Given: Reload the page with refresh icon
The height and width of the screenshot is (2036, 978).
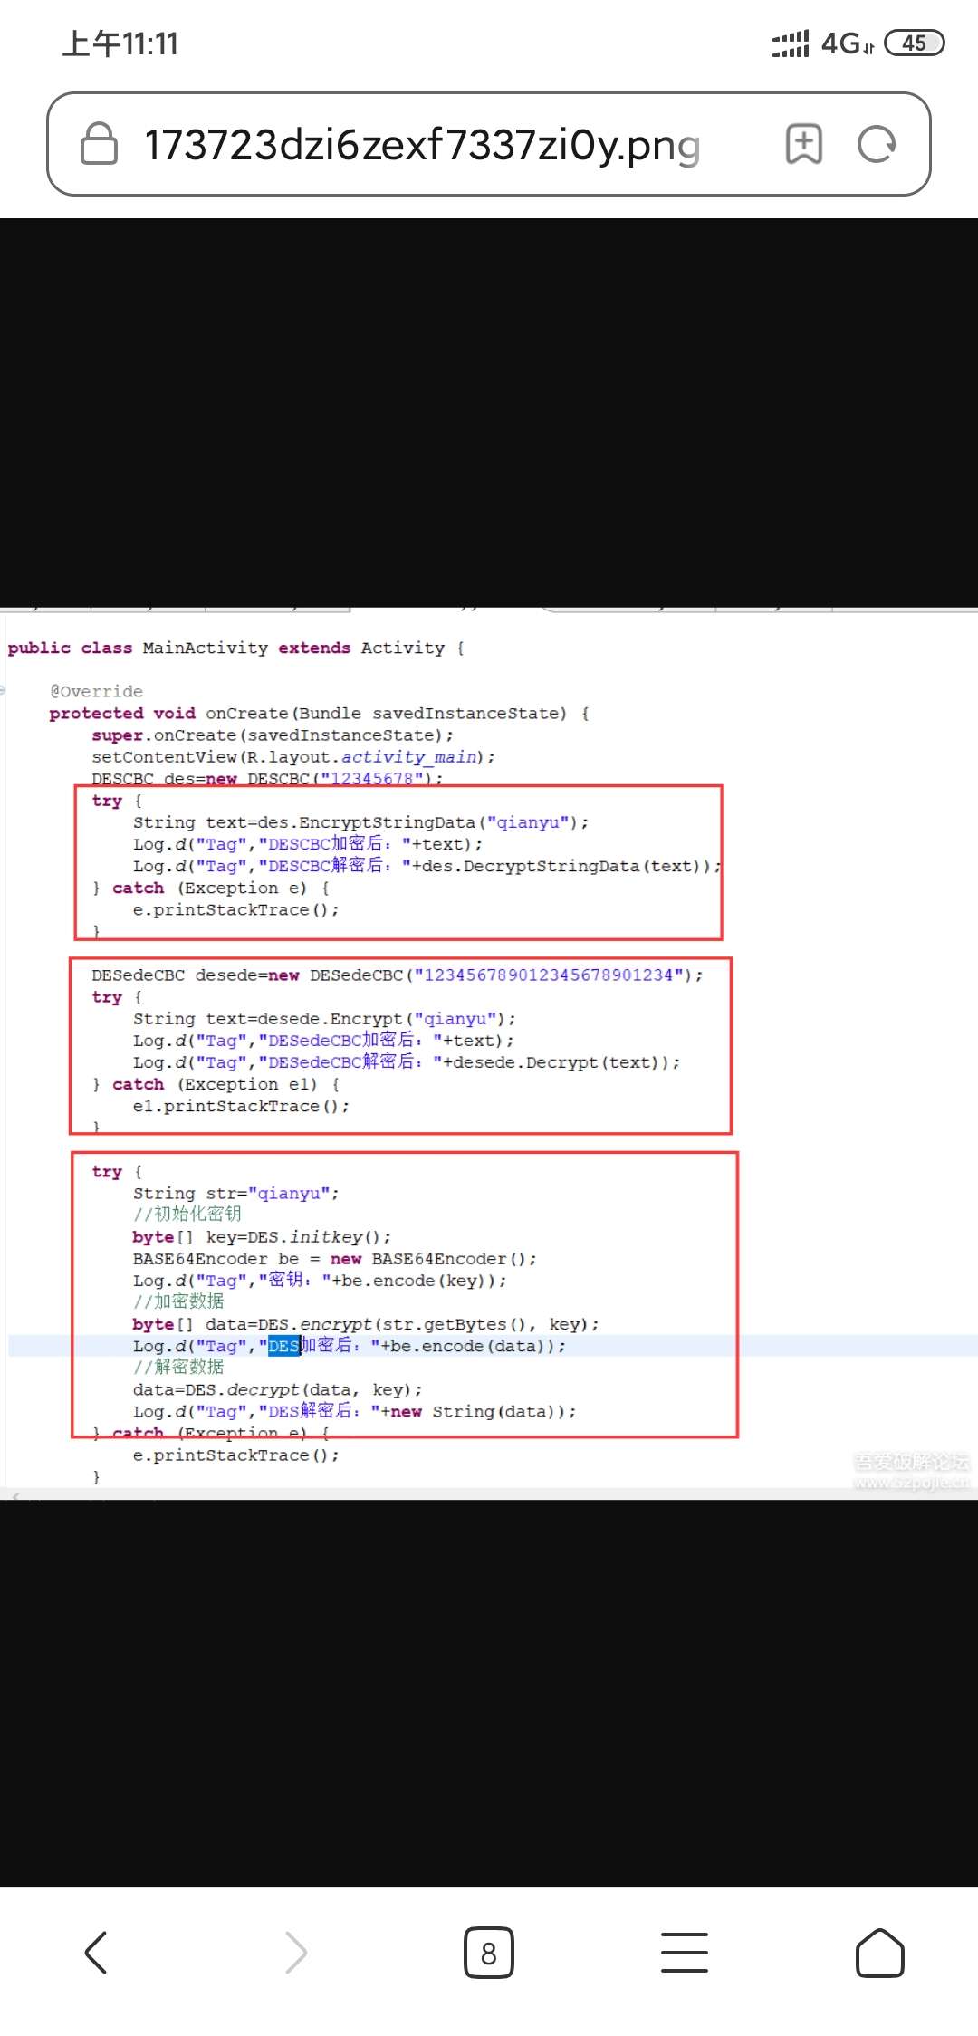Looking at the screenshot, I should pyautogui.click(x=877, y=144).
